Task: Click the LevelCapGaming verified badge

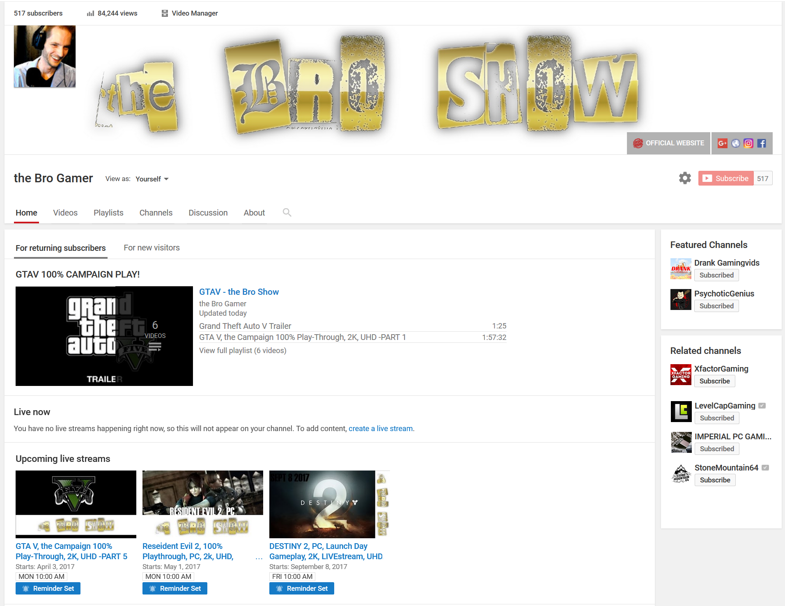Action: [x=762, y=406]
